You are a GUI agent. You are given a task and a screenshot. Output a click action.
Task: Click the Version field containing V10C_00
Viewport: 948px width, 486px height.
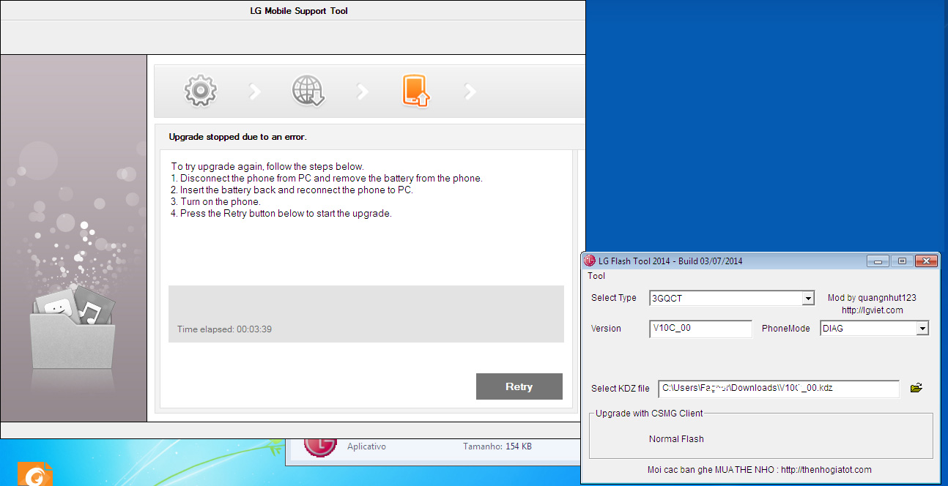(700, 329)
